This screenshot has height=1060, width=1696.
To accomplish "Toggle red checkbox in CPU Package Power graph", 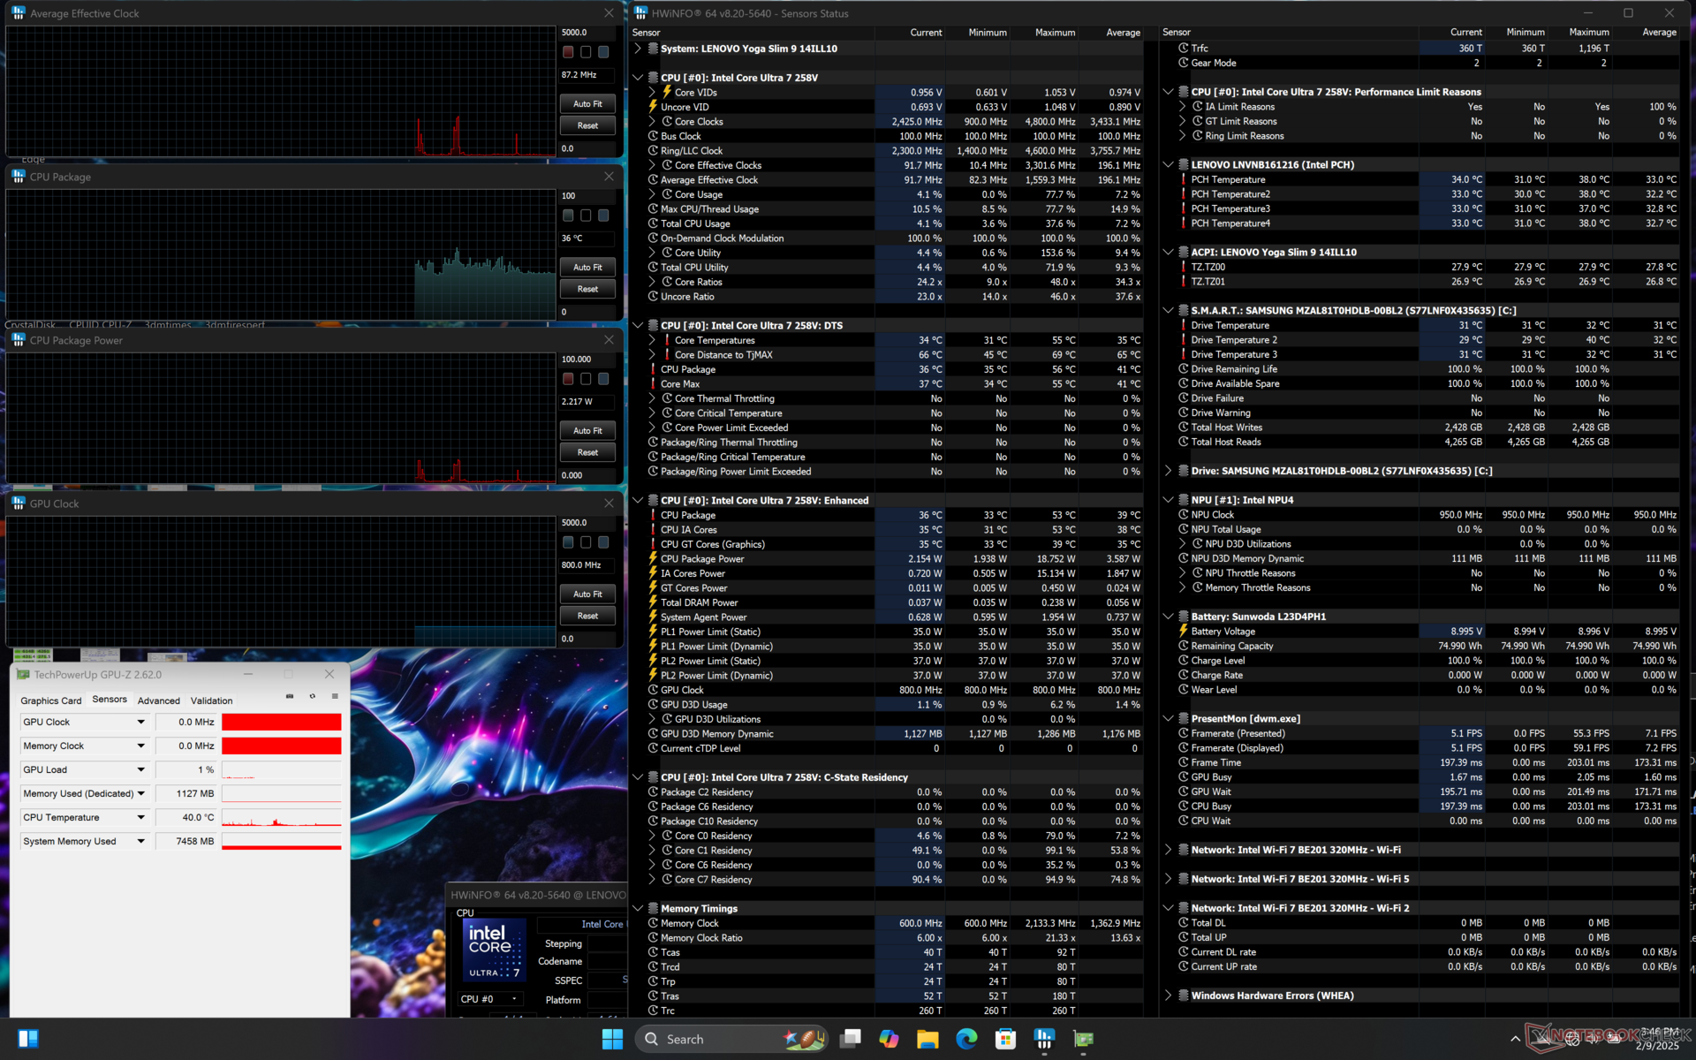I will (568, 379).
